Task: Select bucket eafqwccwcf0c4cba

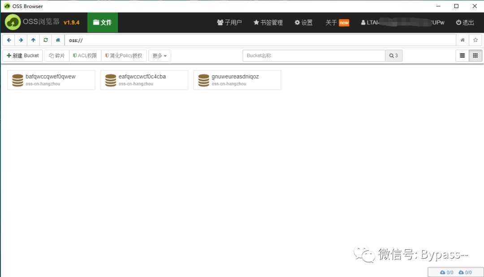Action: click(x=144, y=80)
